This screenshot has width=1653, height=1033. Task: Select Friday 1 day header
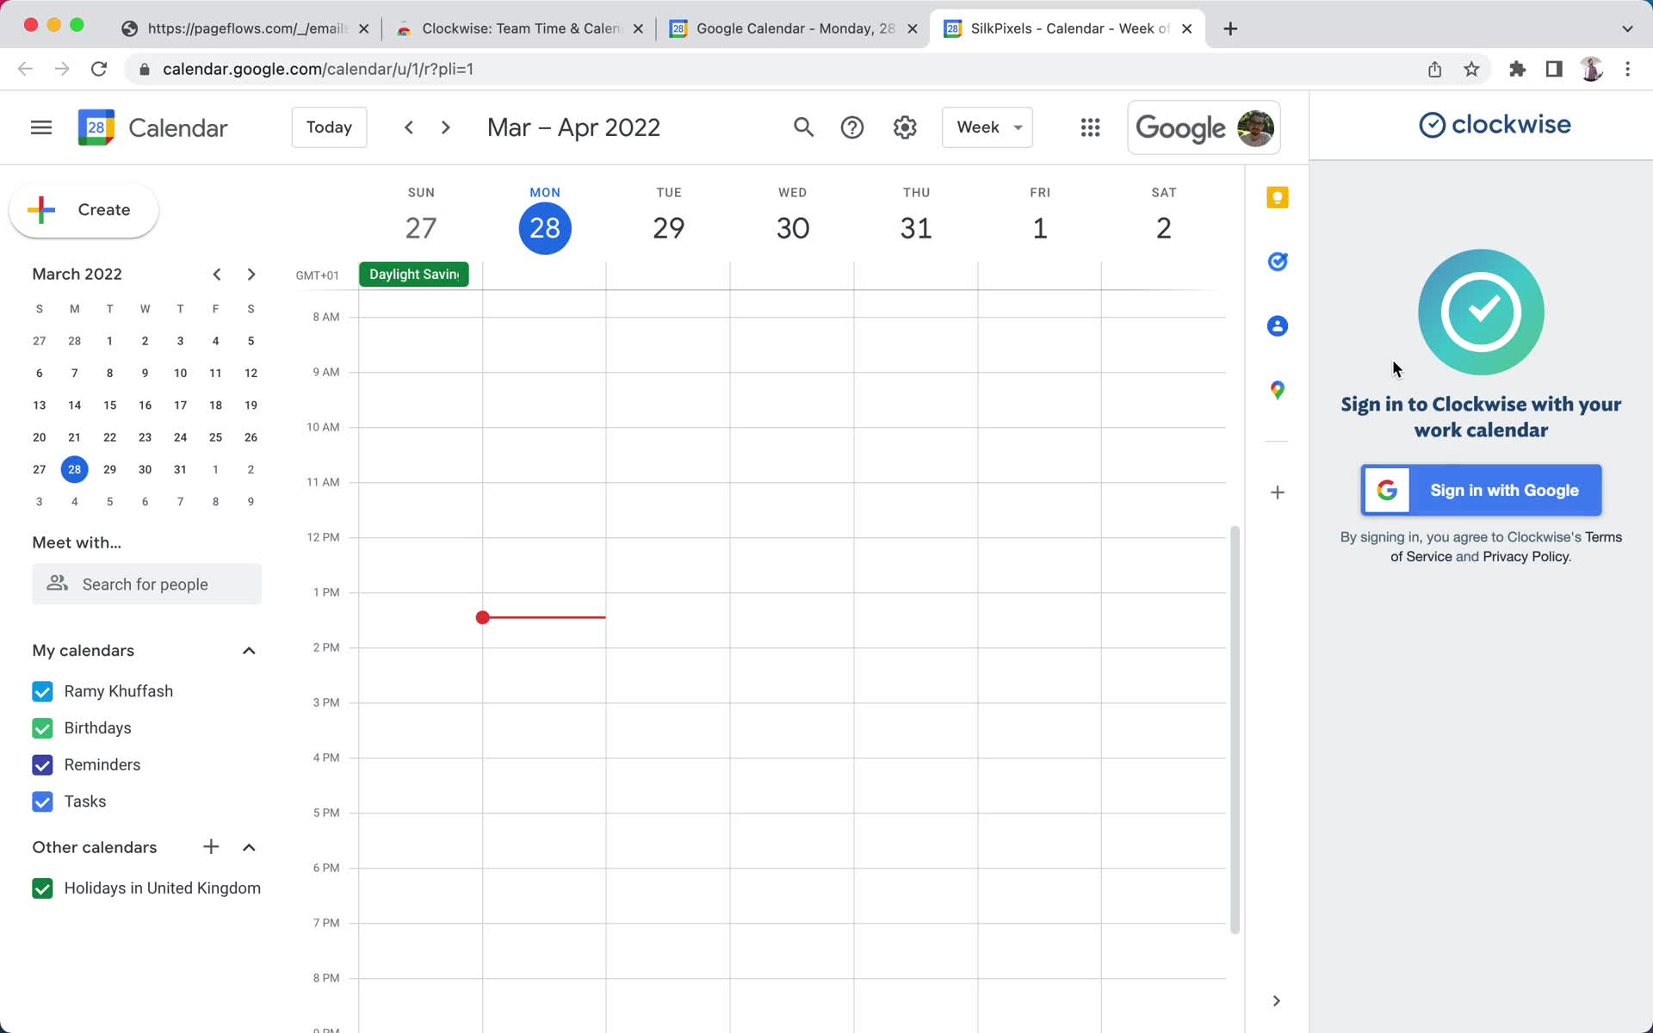pos(1040,228)
